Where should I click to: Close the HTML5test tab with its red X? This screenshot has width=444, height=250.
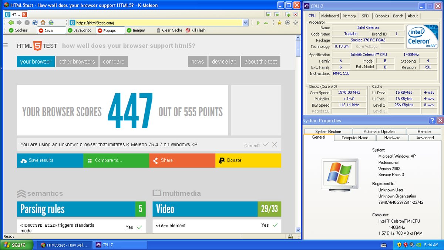tap(24, 14)
